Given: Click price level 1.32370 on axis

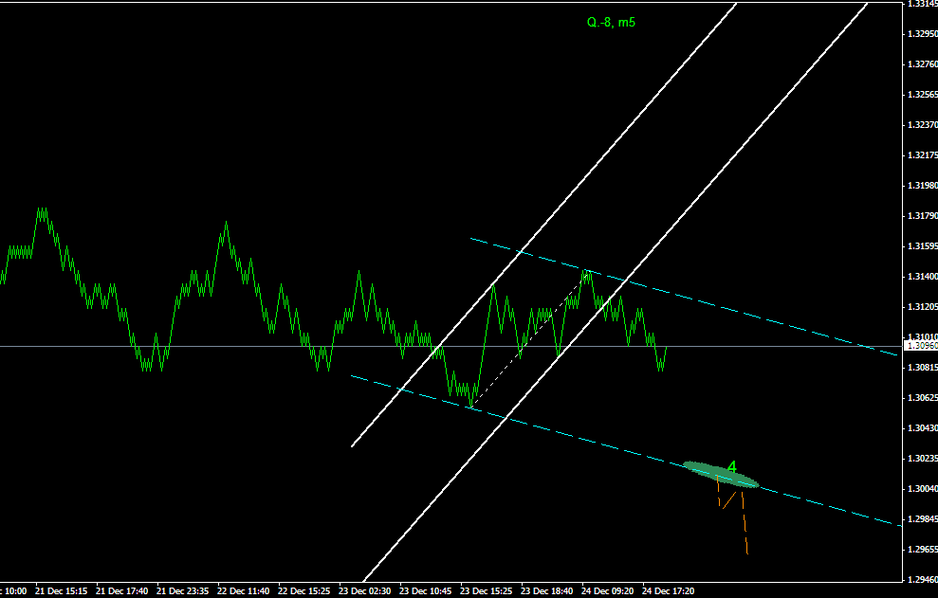Looking at the screenshot, I should click(x=923, y=124).
